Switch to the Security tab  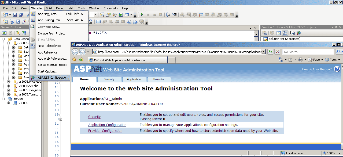pos(109,79)
